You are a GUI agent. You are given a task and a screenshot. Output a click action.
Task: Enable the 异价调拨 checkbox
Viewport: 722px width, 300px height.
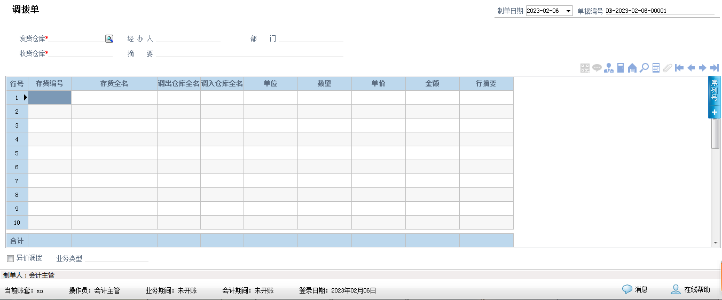tap(10, 259)
